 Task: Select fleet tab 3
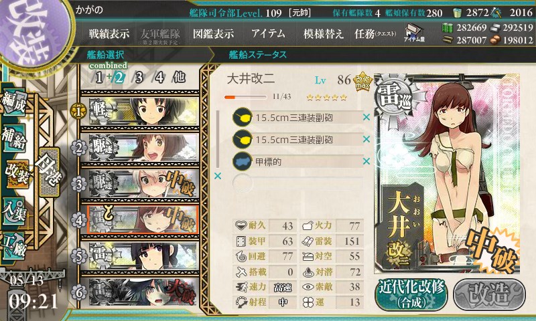(x=139, y=78)
